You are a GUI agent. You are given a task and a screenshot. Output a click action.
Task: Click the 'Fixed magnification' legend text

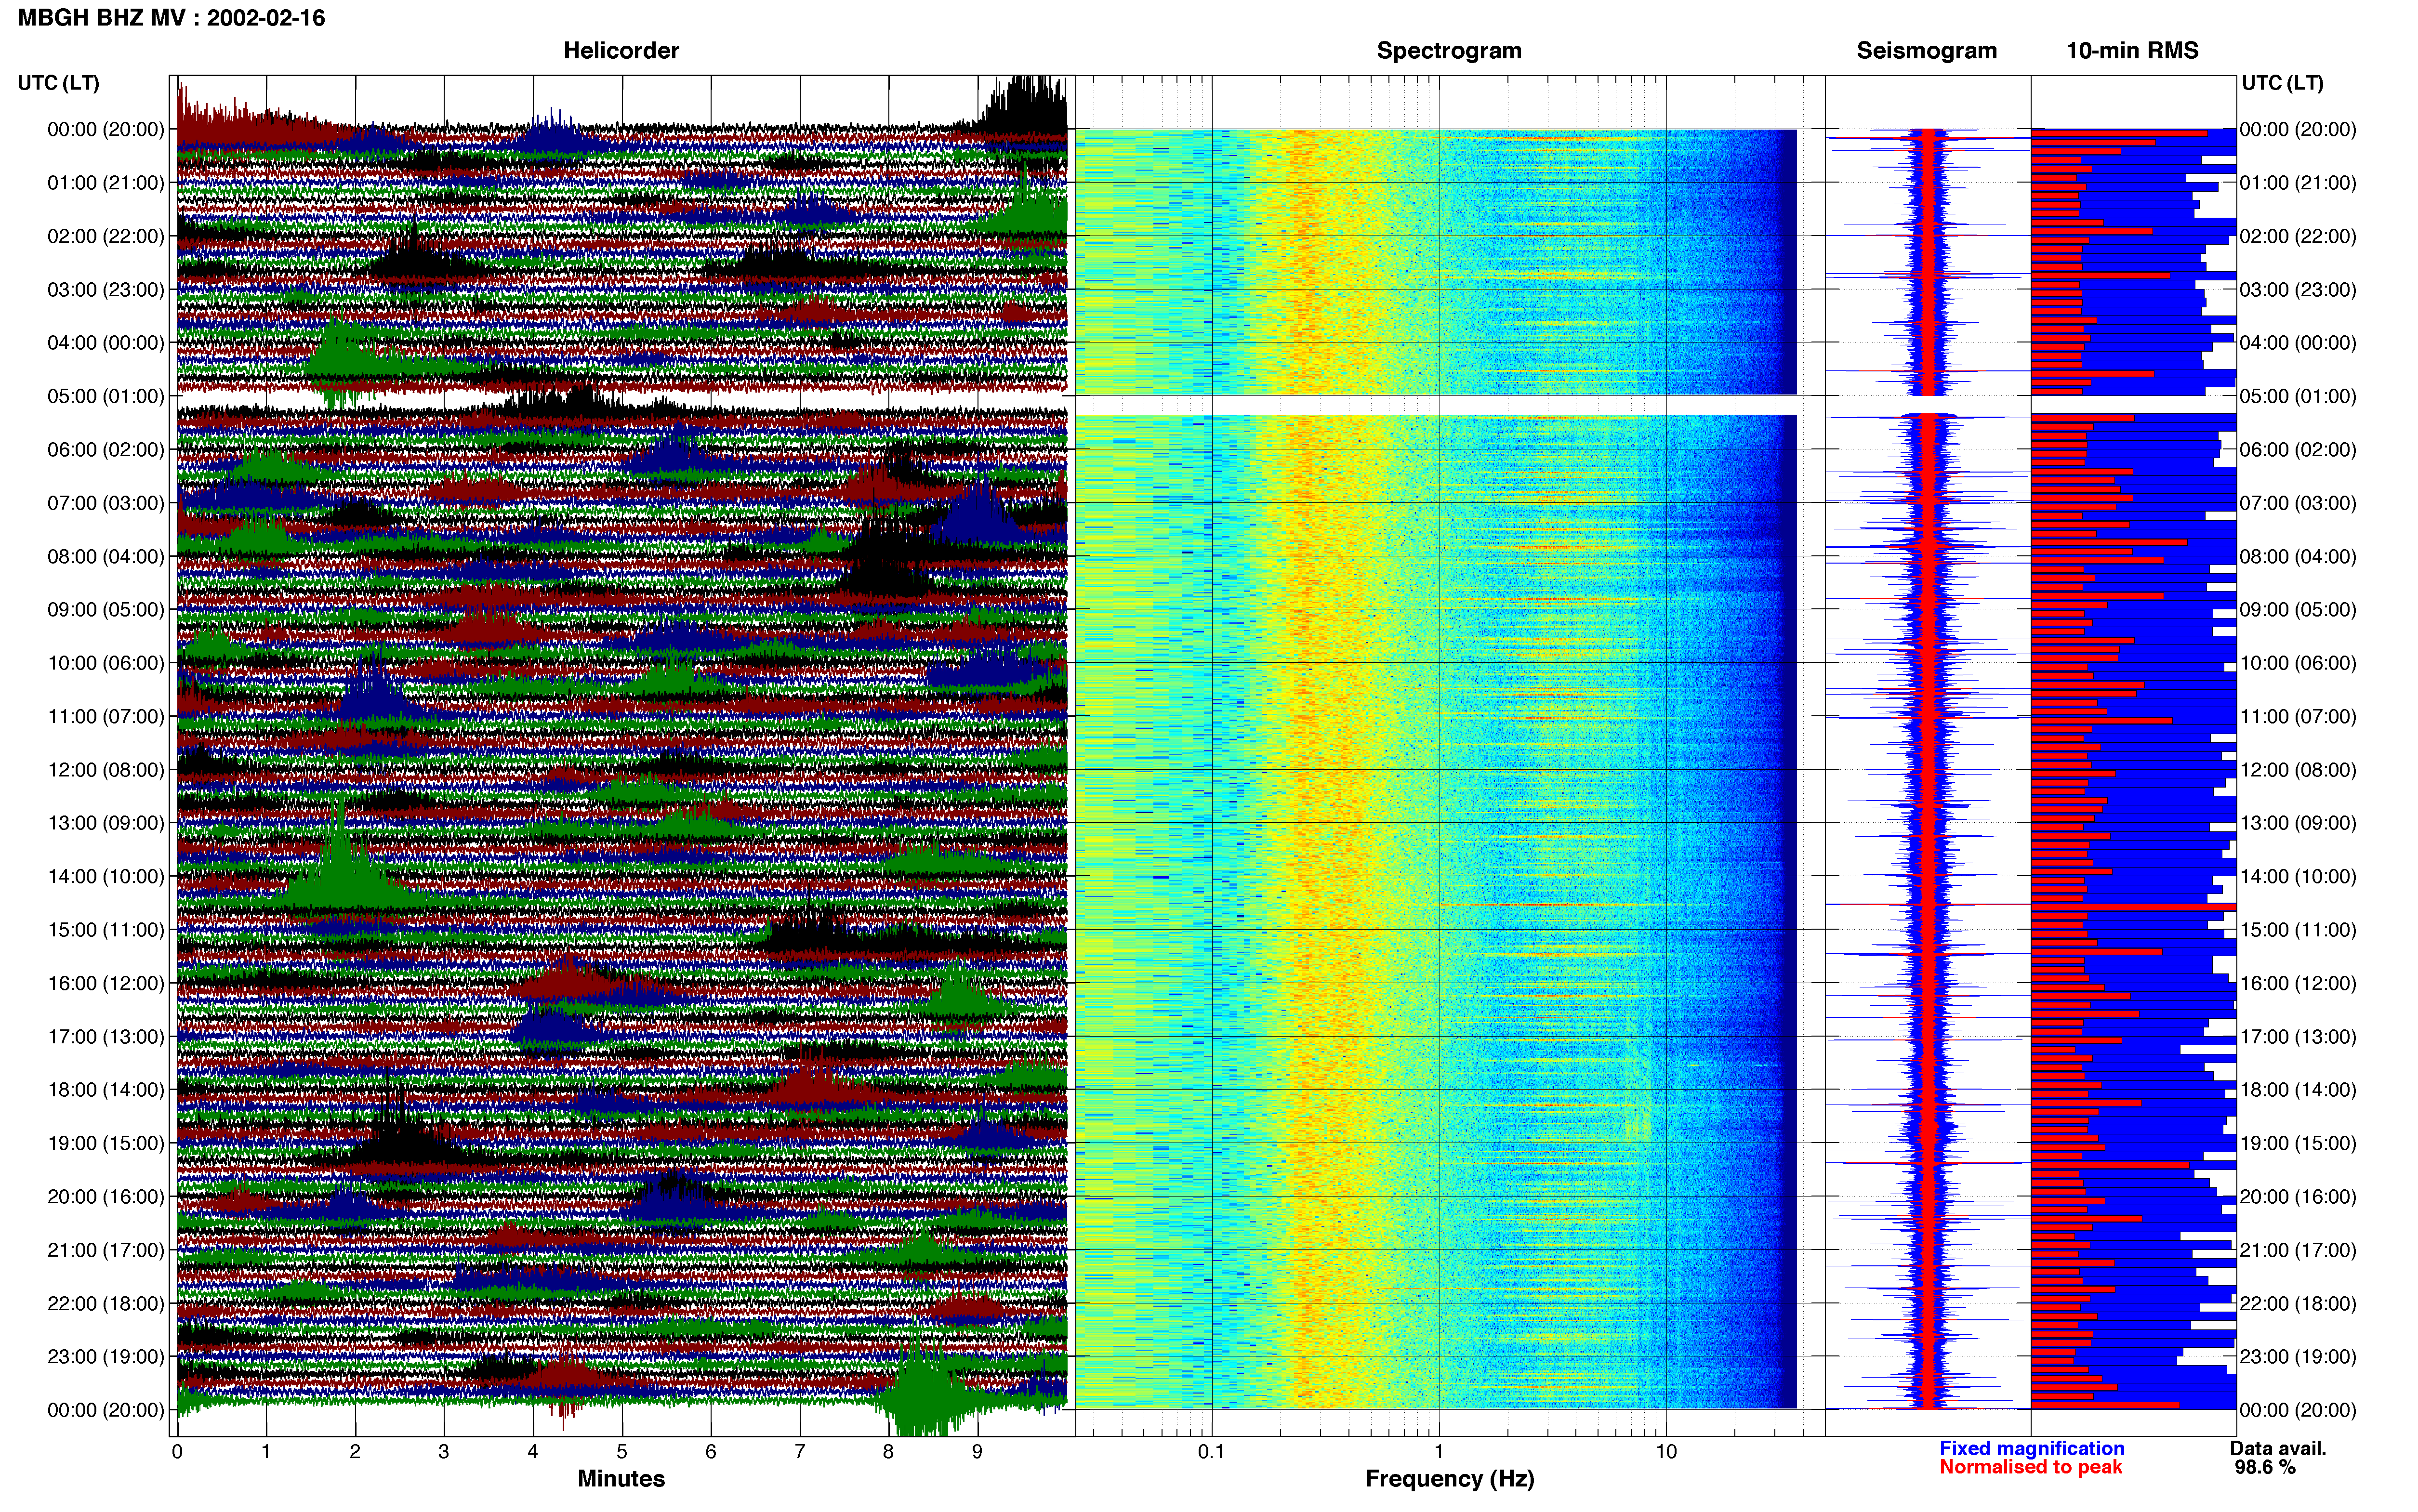tap(2032, 1448)
